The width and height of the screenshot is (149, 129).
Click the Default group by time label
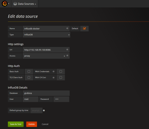(19, 110)
